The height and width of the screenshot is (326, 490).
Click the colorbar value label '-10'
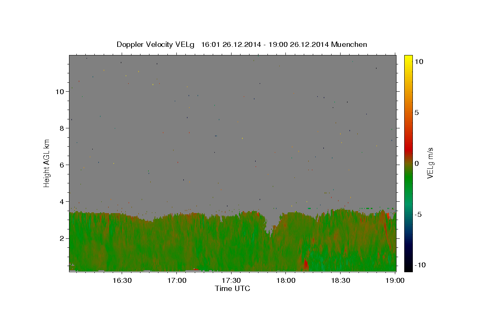coord(419,265)
